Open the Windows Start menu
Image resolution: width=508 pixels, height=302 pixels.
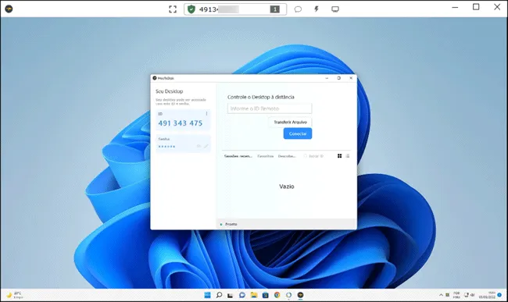coord(207,295)
